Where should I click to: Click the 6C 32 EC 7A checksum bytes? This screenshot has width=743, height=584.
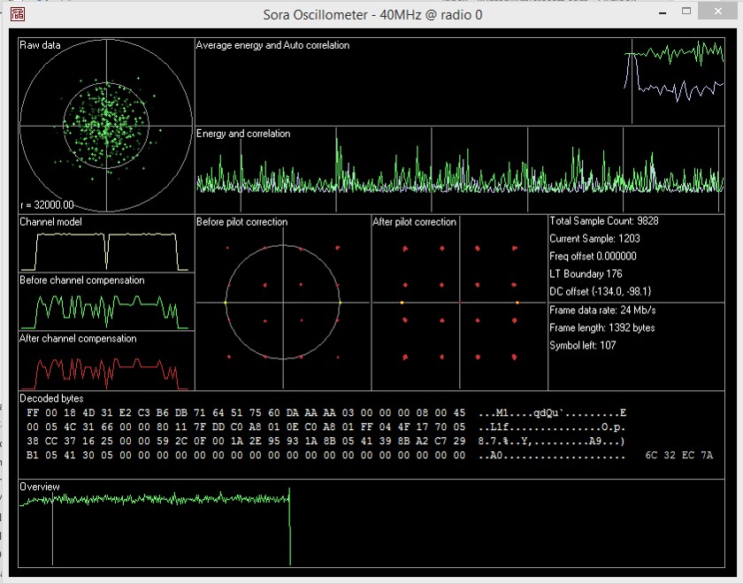click(679, 456)
